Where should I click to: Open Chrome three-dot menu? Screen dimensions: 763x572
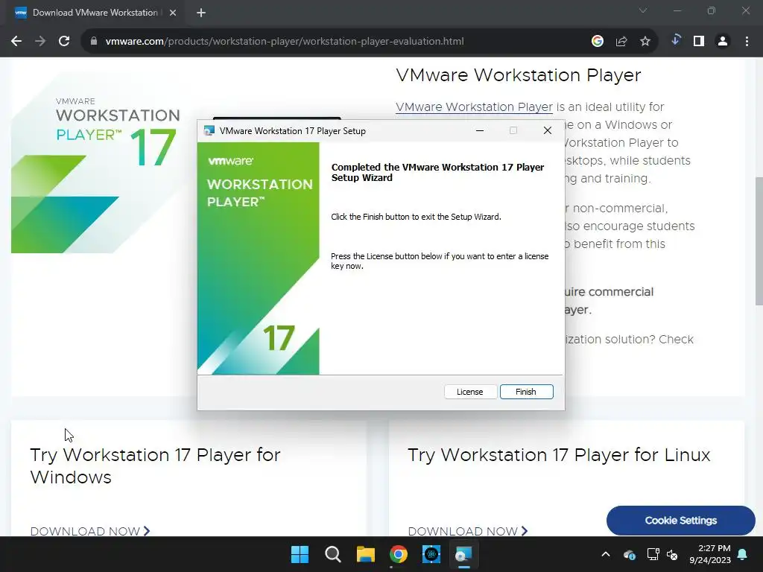point(747,42)
